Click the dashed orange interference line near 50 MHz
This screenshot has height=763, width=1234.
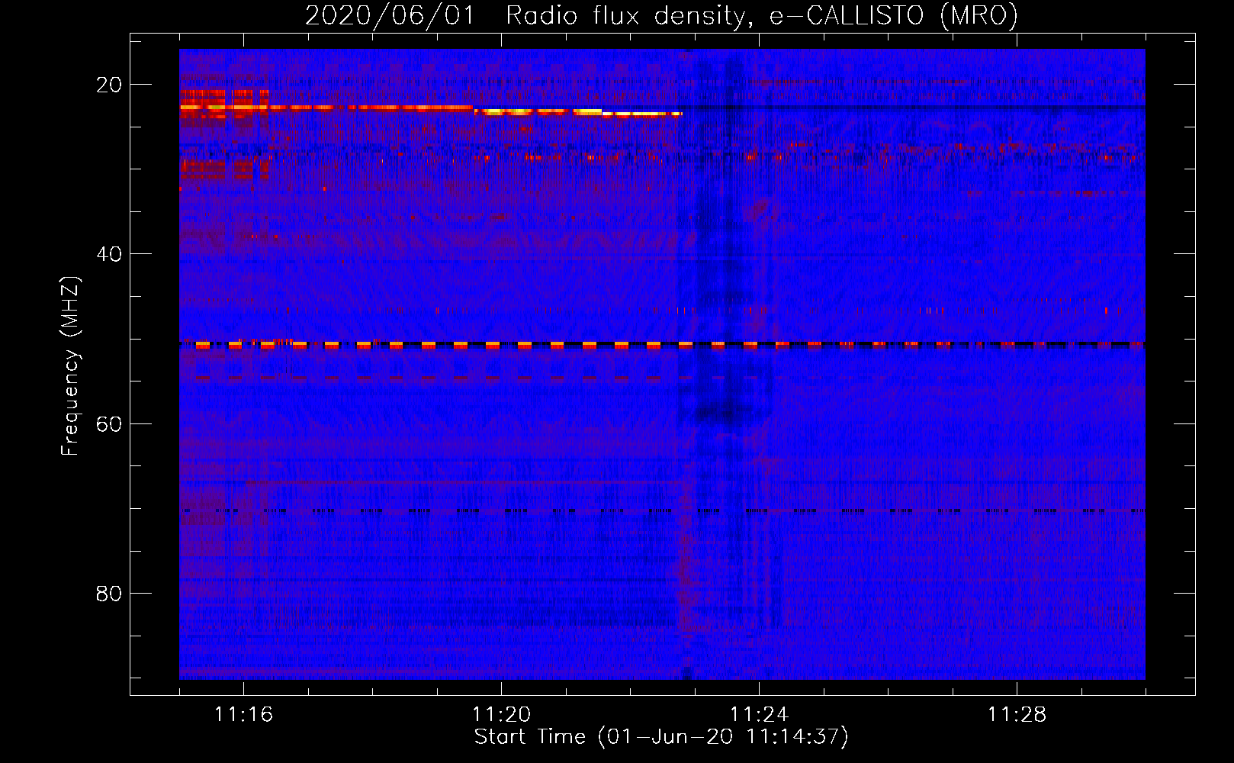pyautogui.click(x=661, y=345)
